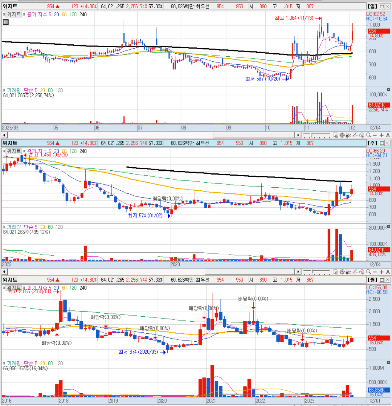
Task: Click blue 20 moving average label in monthly chart
Action: point(56,288)
